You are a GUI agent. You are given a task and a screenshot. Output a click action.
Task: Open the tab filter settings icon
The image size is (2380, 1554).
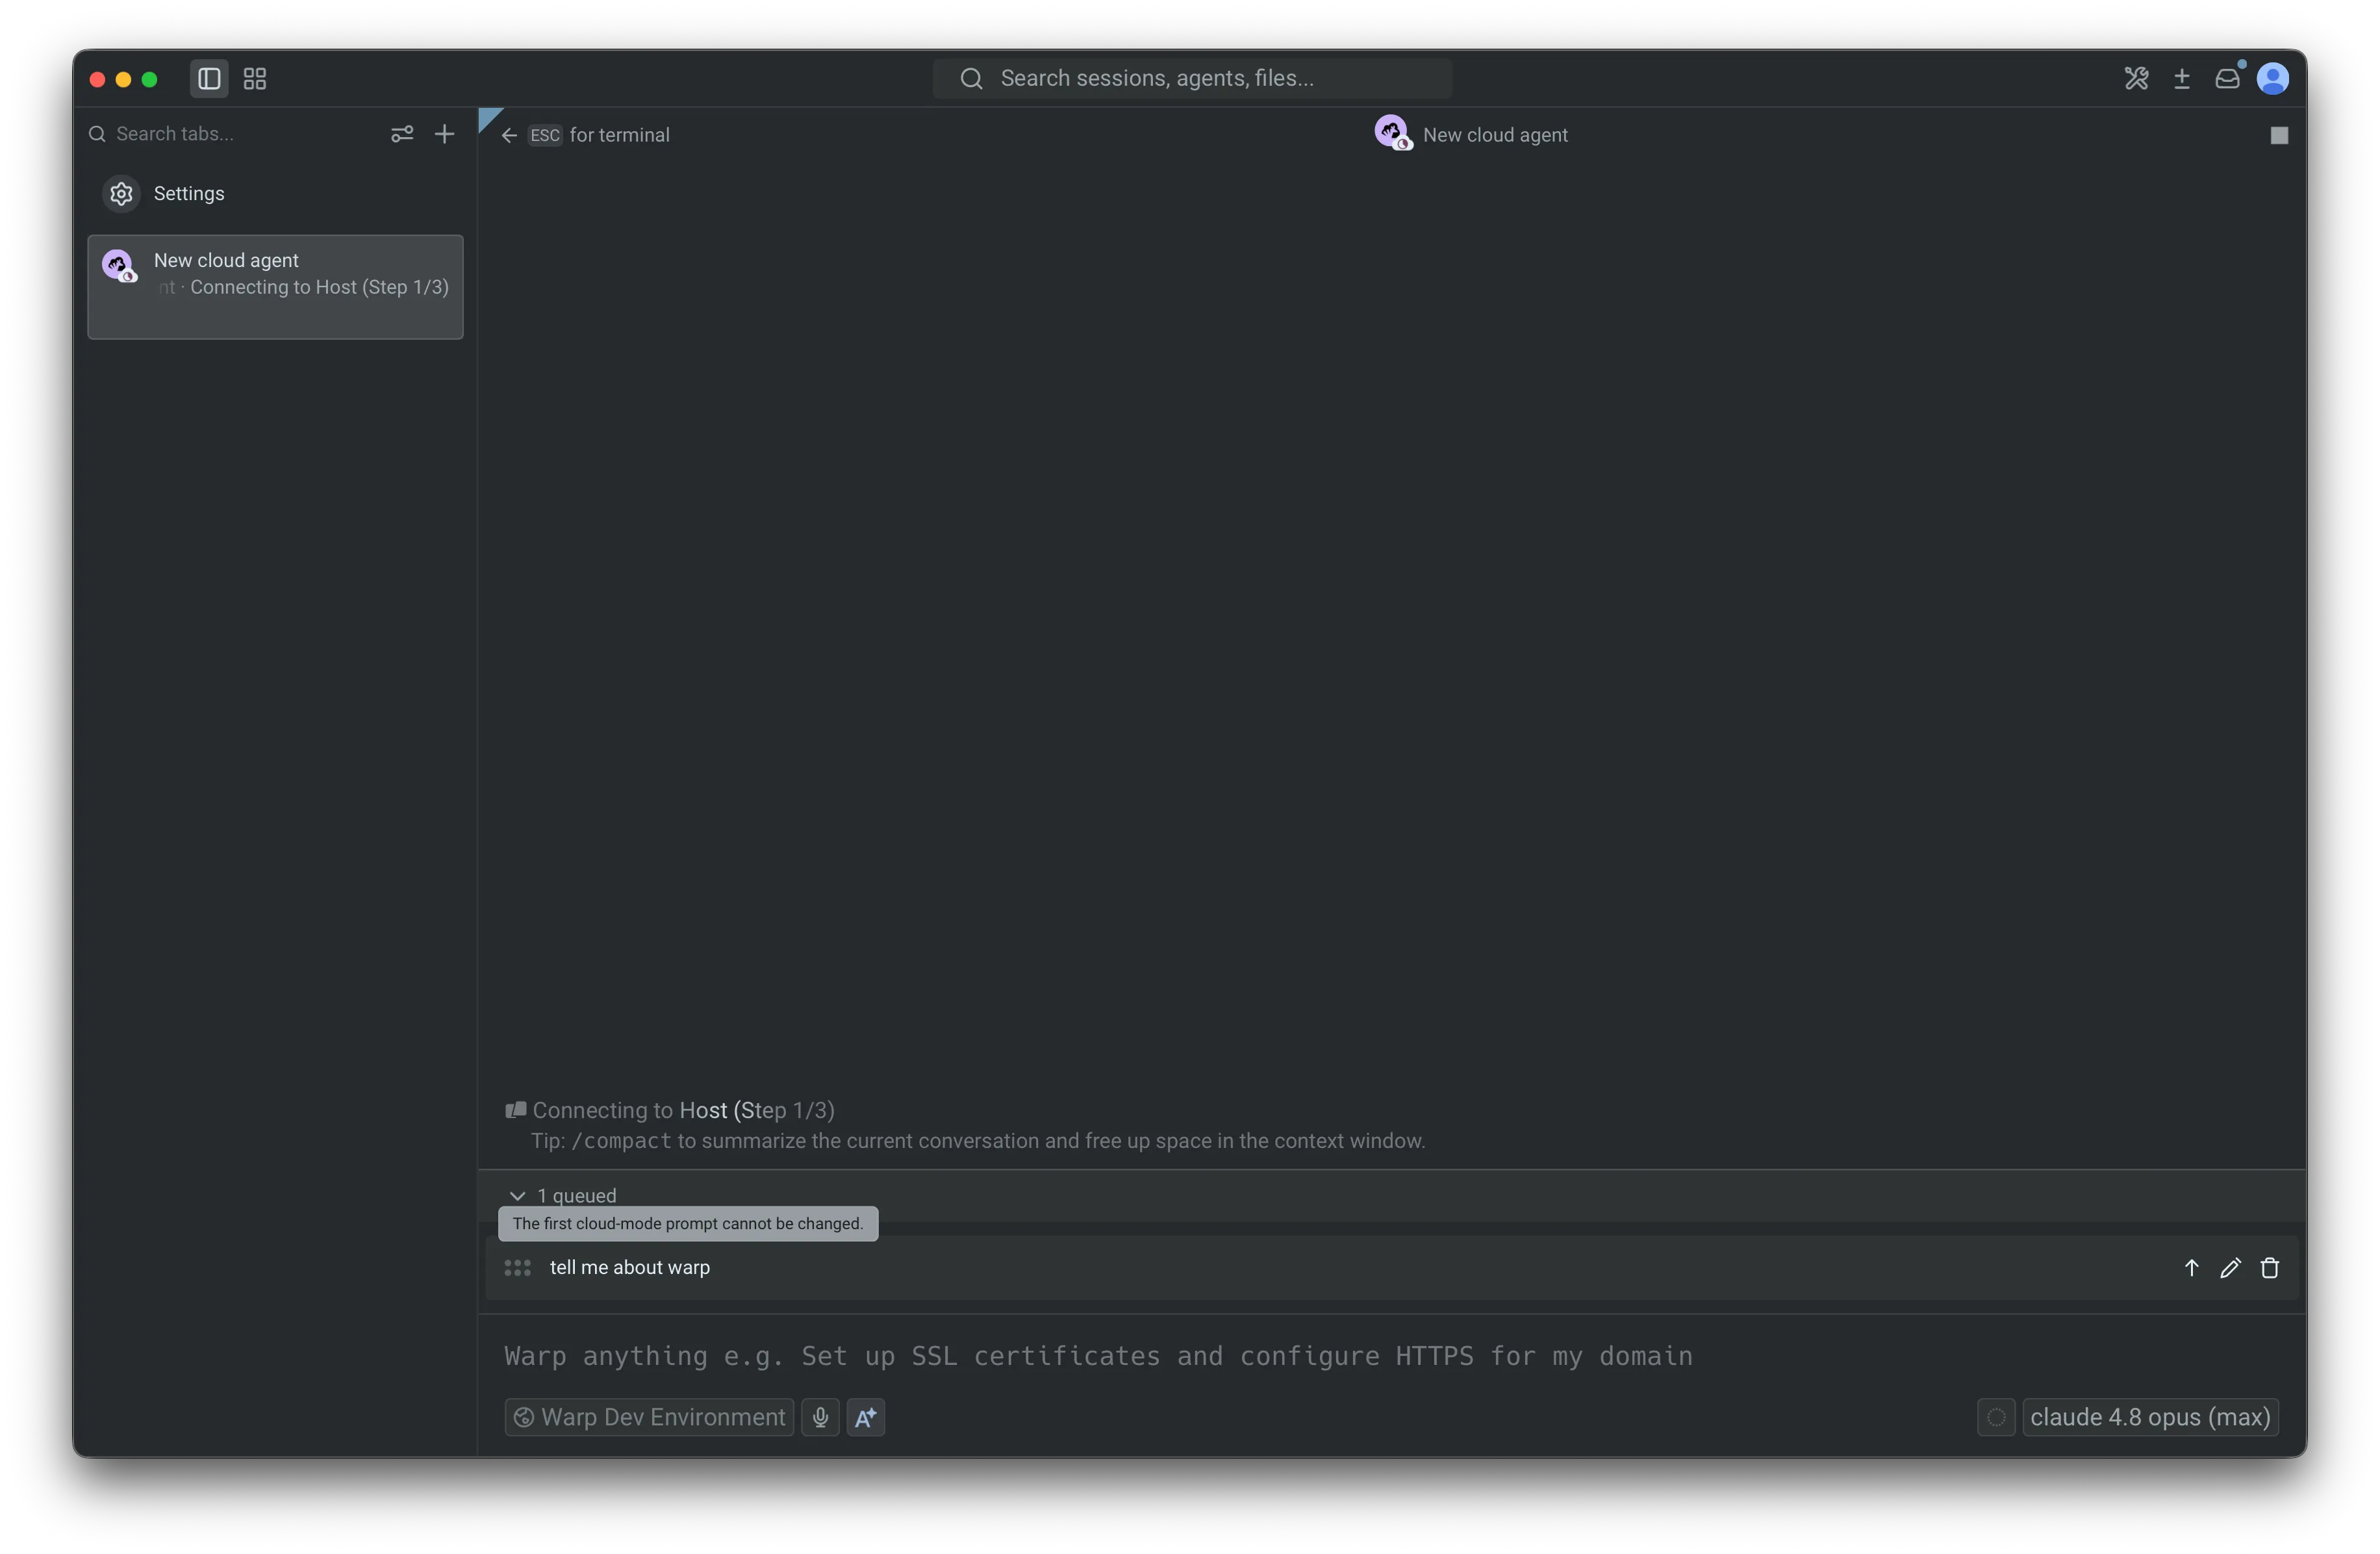402,134
